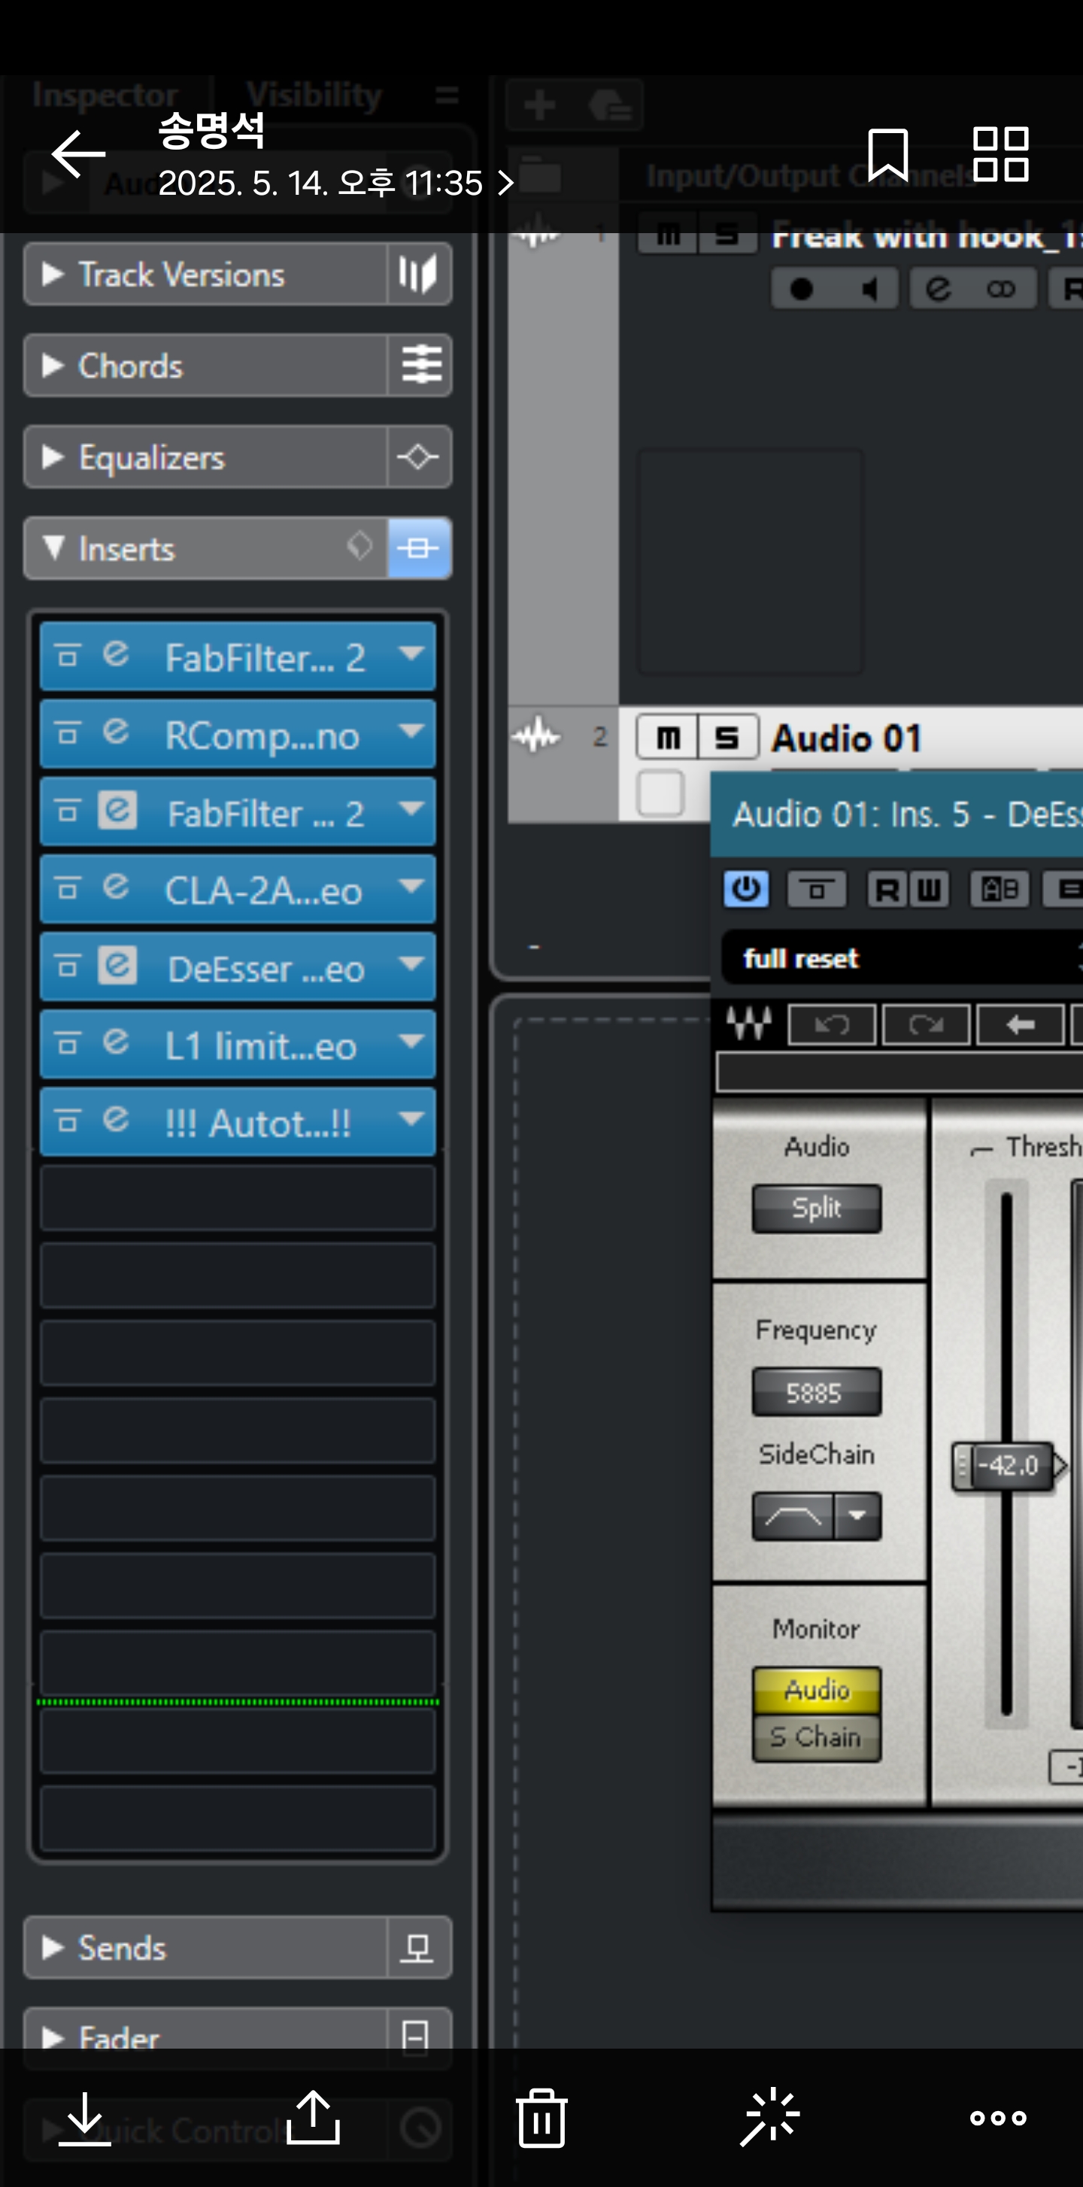Open the CLA-2A insert dropdown arrow

tap(411, 888)
